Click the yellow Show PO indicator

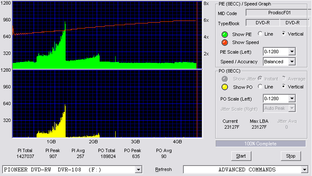pos(225,87)
